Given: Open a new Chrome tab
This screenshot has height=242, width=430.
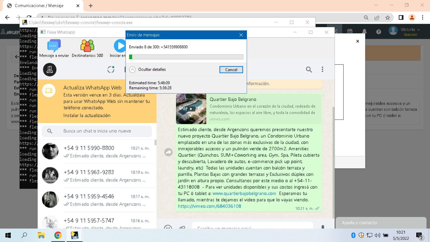Looking at the screenshot, I should coord(91,6).
